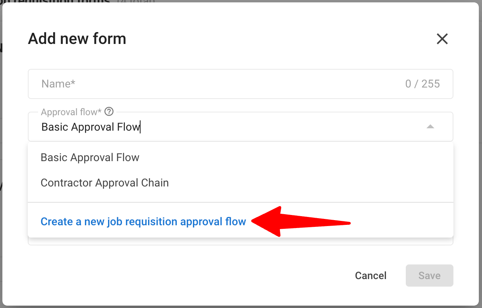This screenshot has width=482, height=308.
Task: Click the Approval flow help question mark
Action: [x=109, y=112]
